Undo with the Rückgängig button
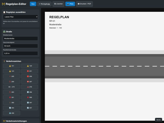The image size is (164, 123). pos(44,4)
